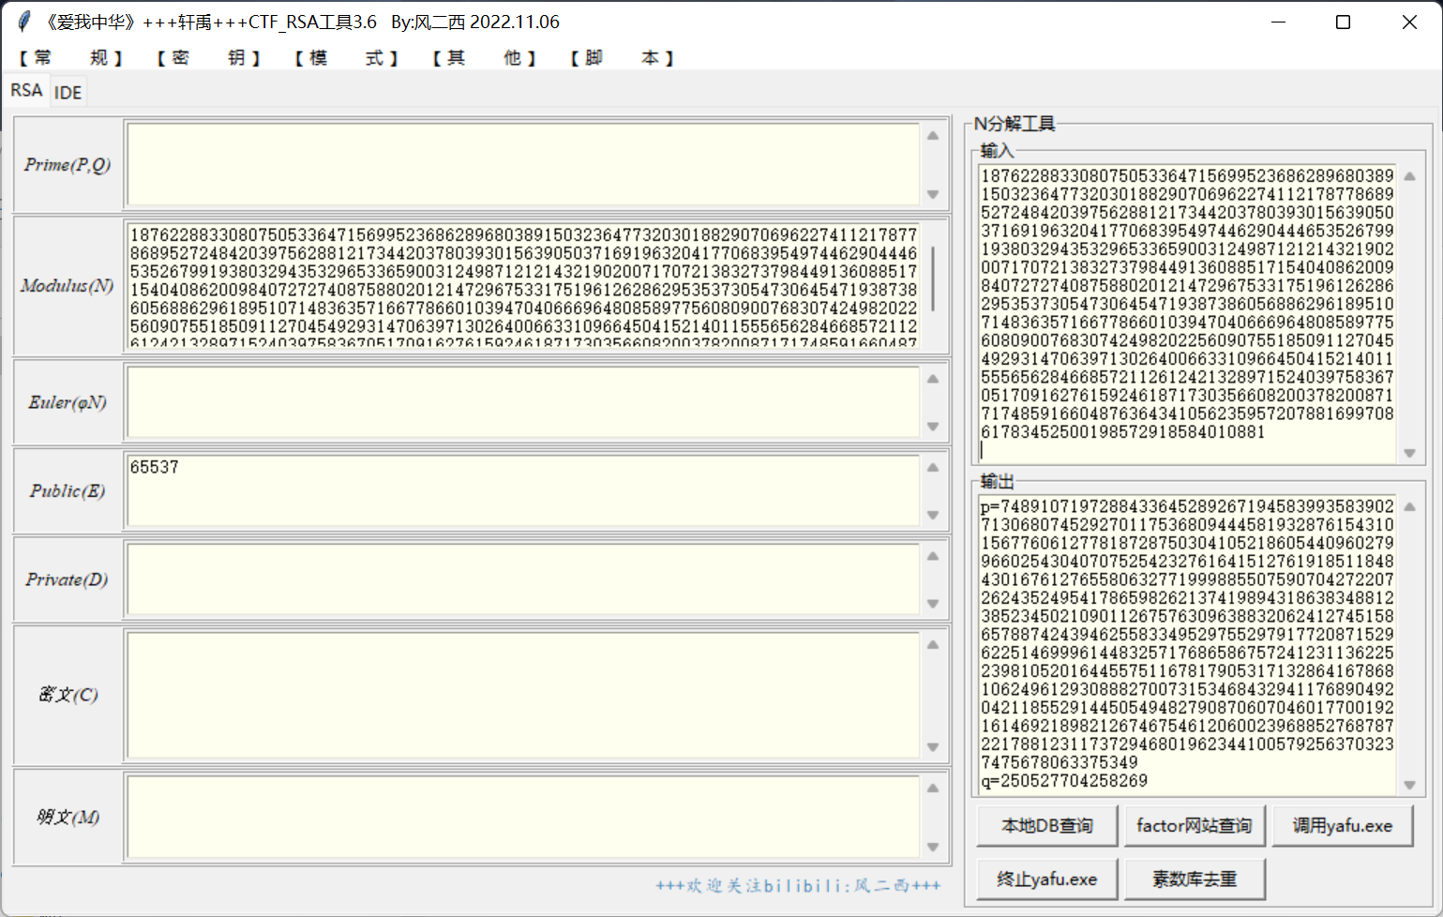Click the Modulus(N) scrollbar thumb
The width and height of the screenshot is (1443, 917).
click(933, 278)
